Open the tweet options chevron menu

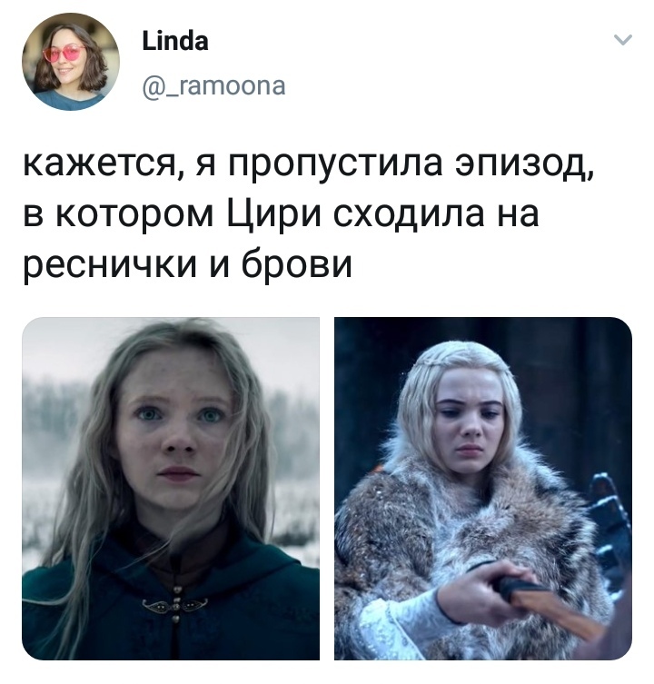click(622, 40)
